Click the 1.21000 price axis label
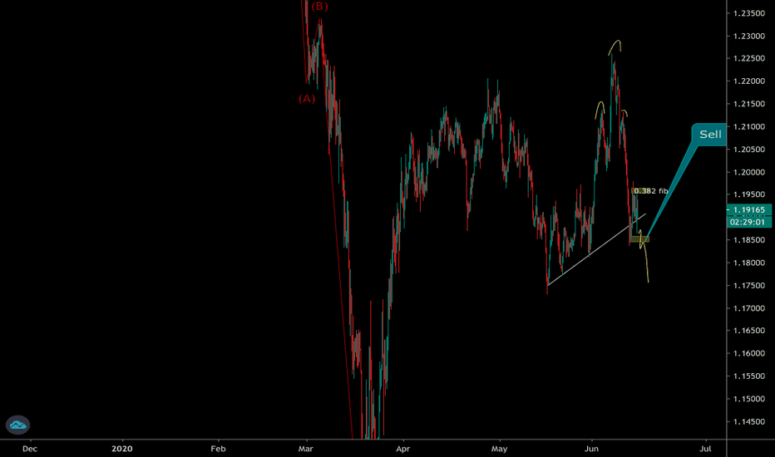The width and height of the screenshot is (775, 457). point(749,126)
